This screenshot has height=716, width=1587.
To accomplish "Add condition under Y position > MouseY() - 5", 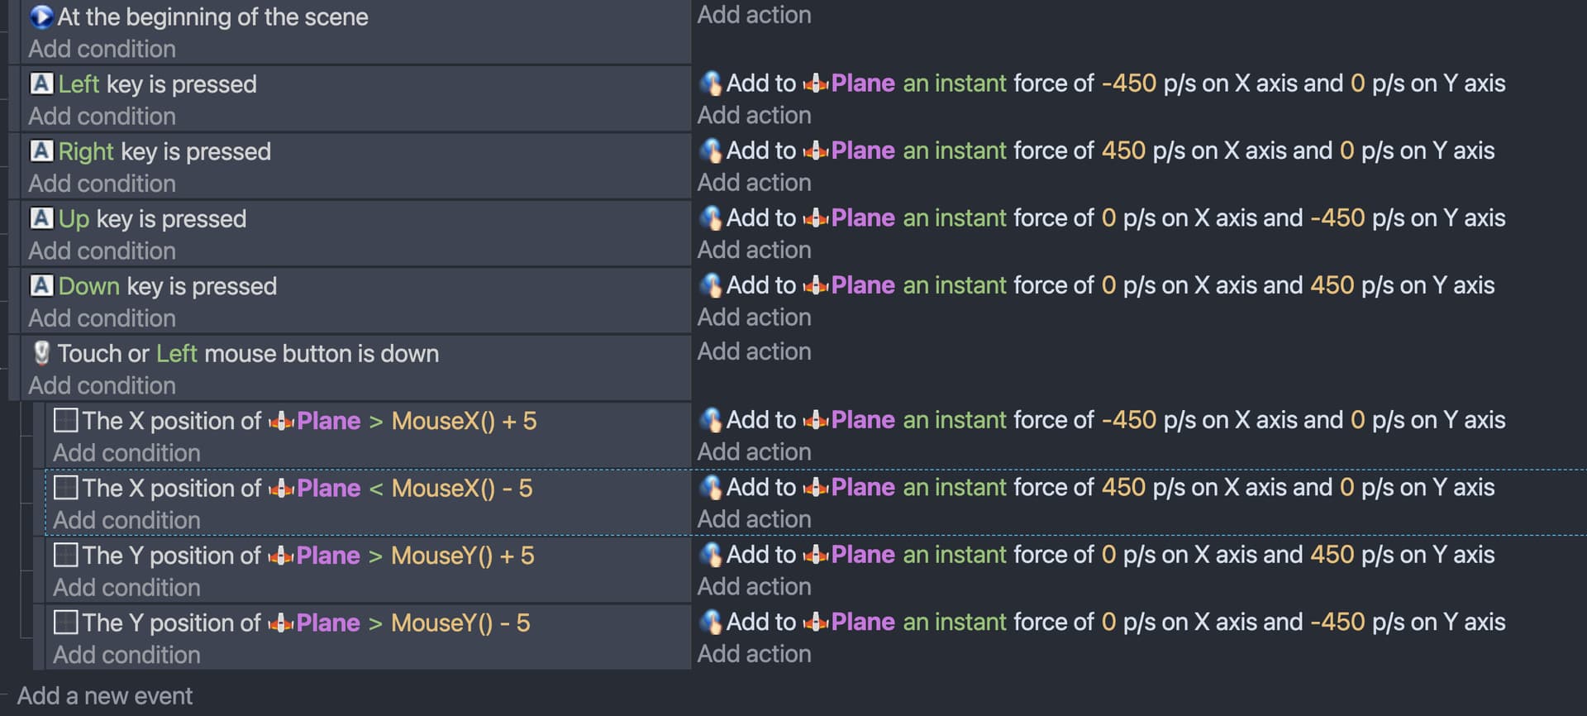I will [126, 654].
